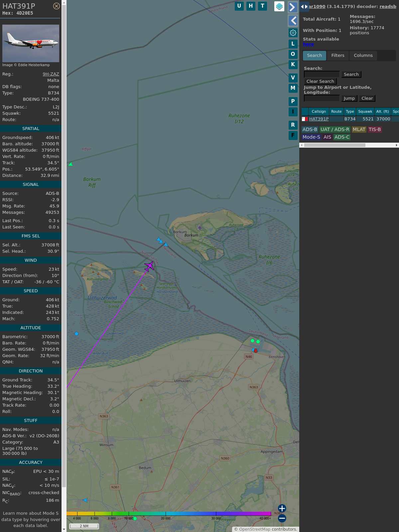Toggle the U button on map toolbar

pos(239,6)
